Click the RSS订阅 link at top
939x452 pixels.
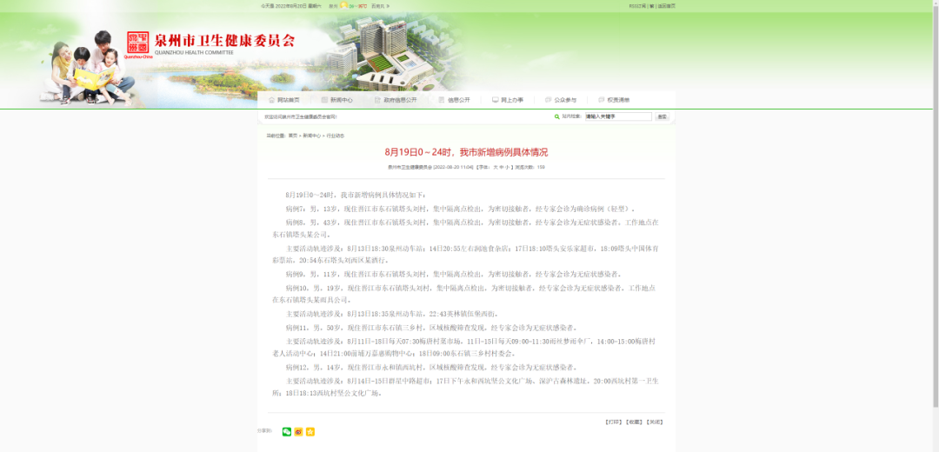(x=637, y=6)
